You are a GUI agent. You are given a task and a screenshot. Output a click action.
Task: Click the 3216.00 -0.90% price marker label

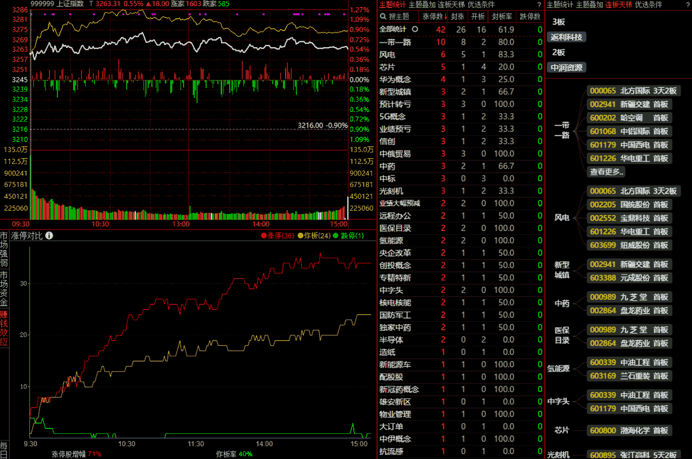click(323, 125)
